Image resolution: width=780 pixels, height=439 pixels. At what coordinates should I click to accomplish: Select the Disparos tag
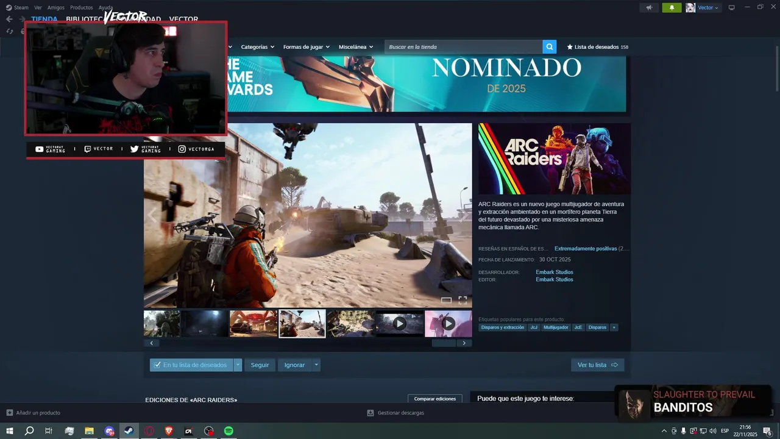click(x=597, y=327)
